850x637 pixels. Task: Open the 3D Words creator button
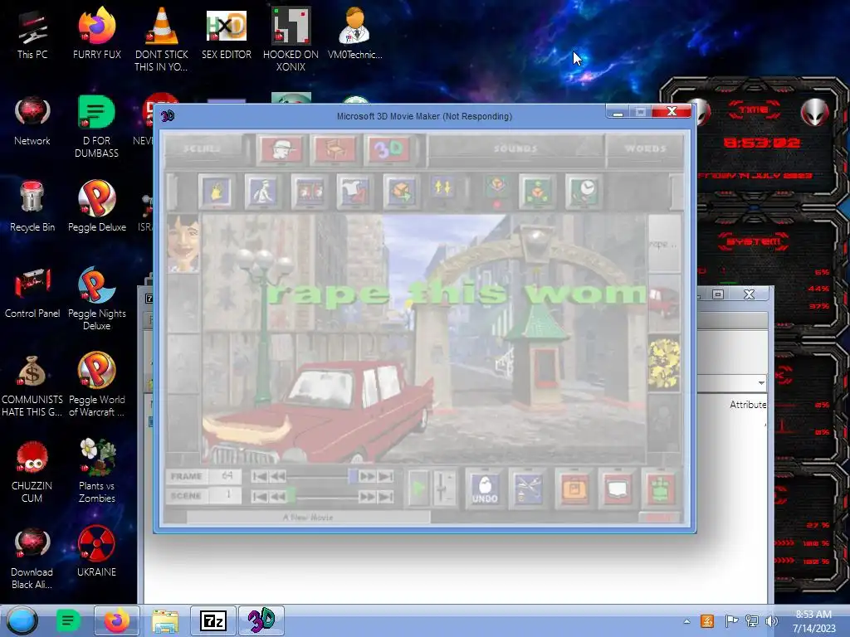[388, 149]
